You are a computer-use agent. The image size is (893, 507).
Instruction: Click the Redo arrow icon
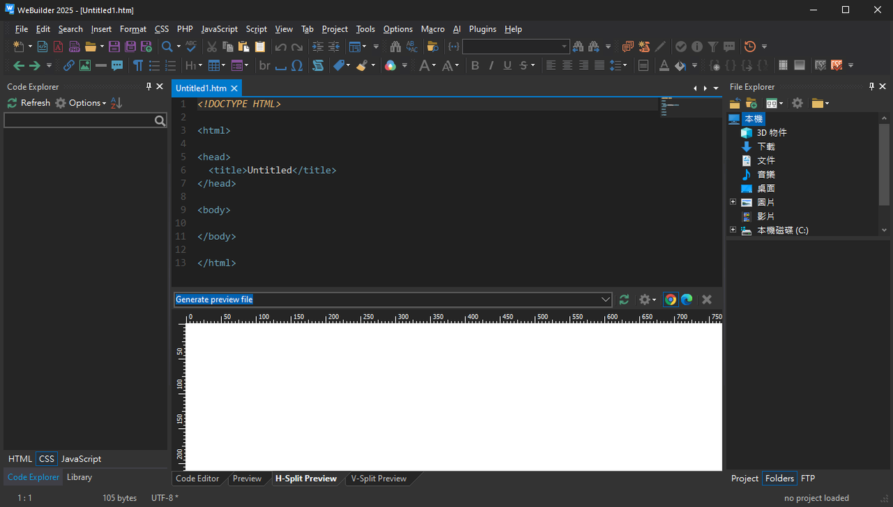click(297, 47)
